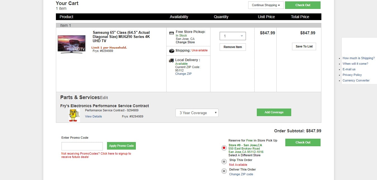Screen dimensions: 377x180
Task: Click Apply Promo Code button
Action: pyautogui.click(x=121, y=146)
